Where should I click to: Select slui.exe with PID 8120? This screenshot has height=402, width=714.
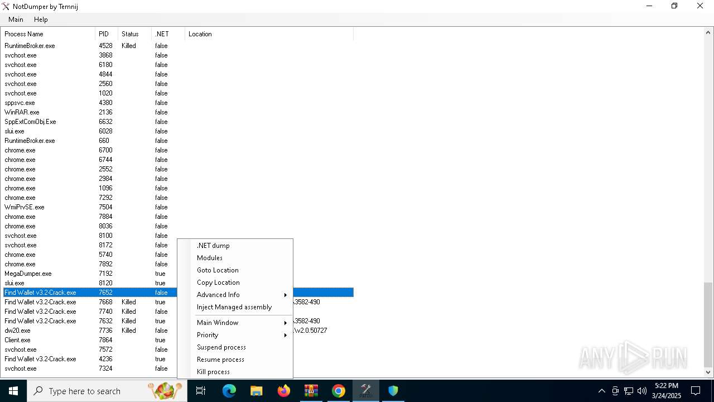pyautogui.click(x=178, y=283)
